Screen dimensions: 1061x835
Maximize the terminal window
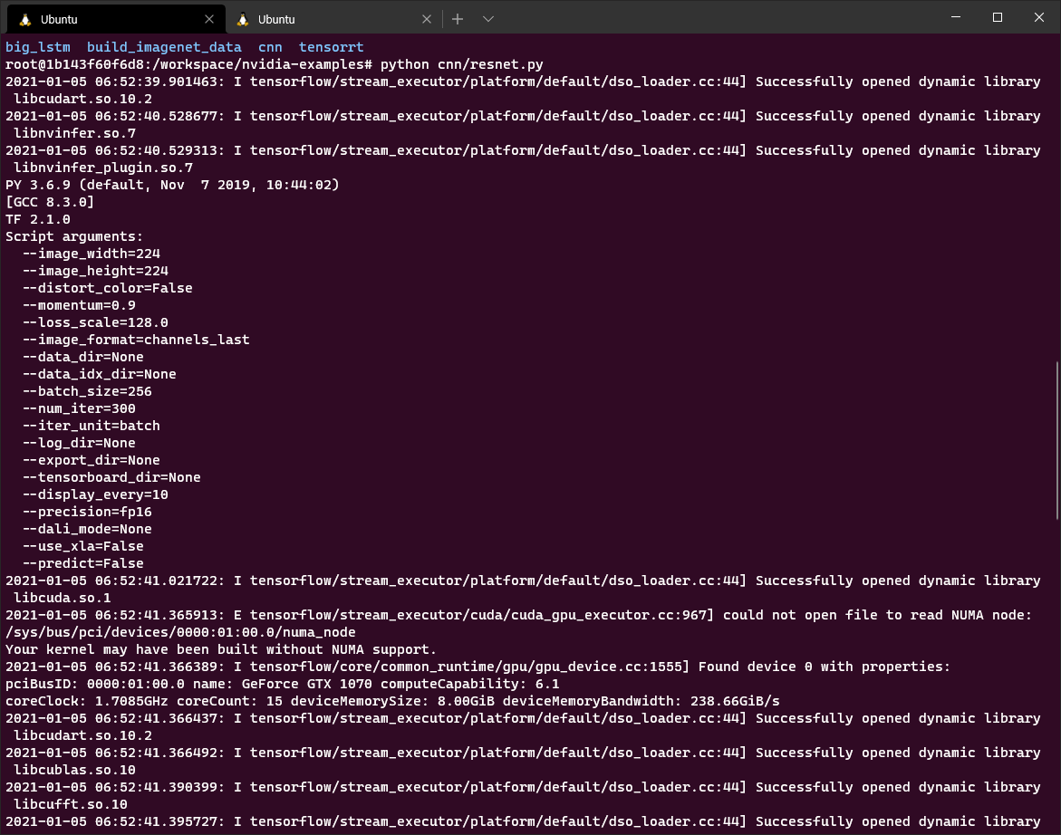(998, 17)
